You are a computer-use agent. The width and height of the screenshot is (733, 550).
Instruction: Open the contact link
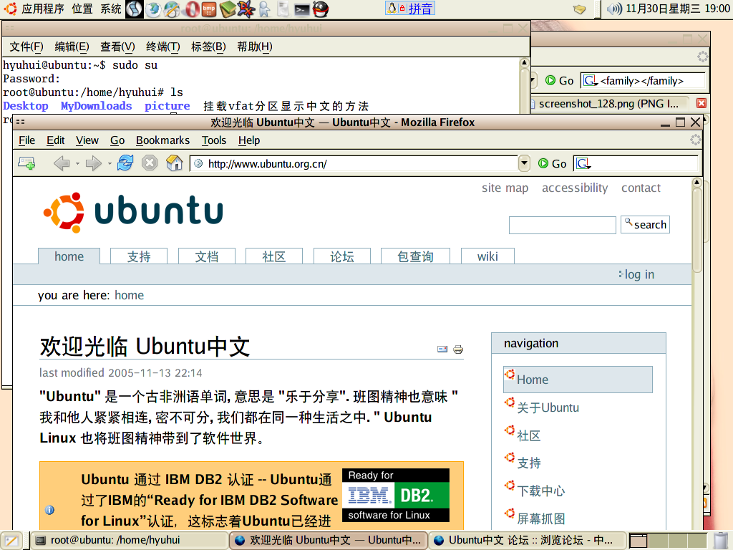pyautogui.click(x=641, y=188)
